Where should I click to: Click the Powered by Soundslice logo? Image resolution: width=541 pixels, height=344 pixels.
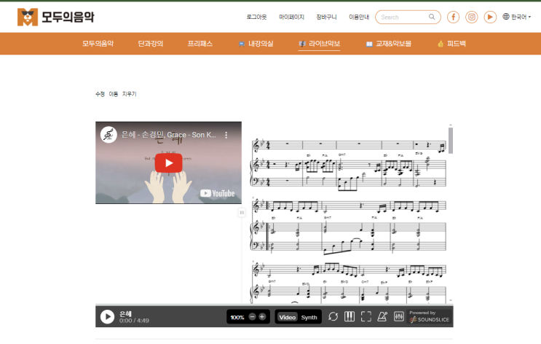(429, 316)
